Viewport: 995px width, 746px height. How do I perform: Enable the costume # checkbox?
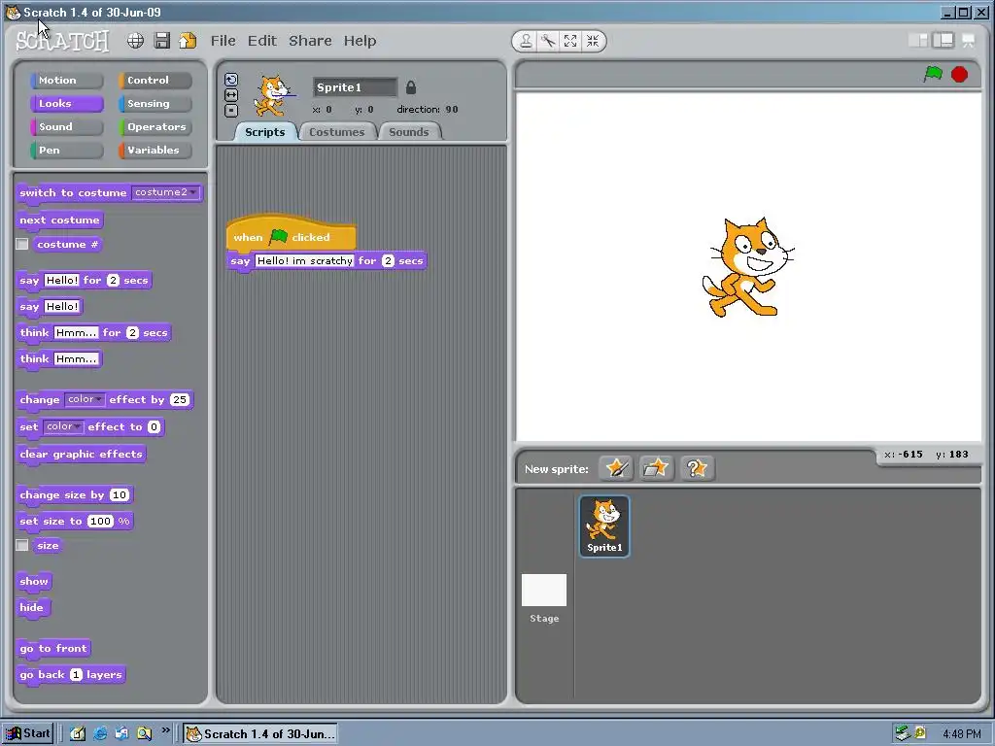[x=22, y=244]
